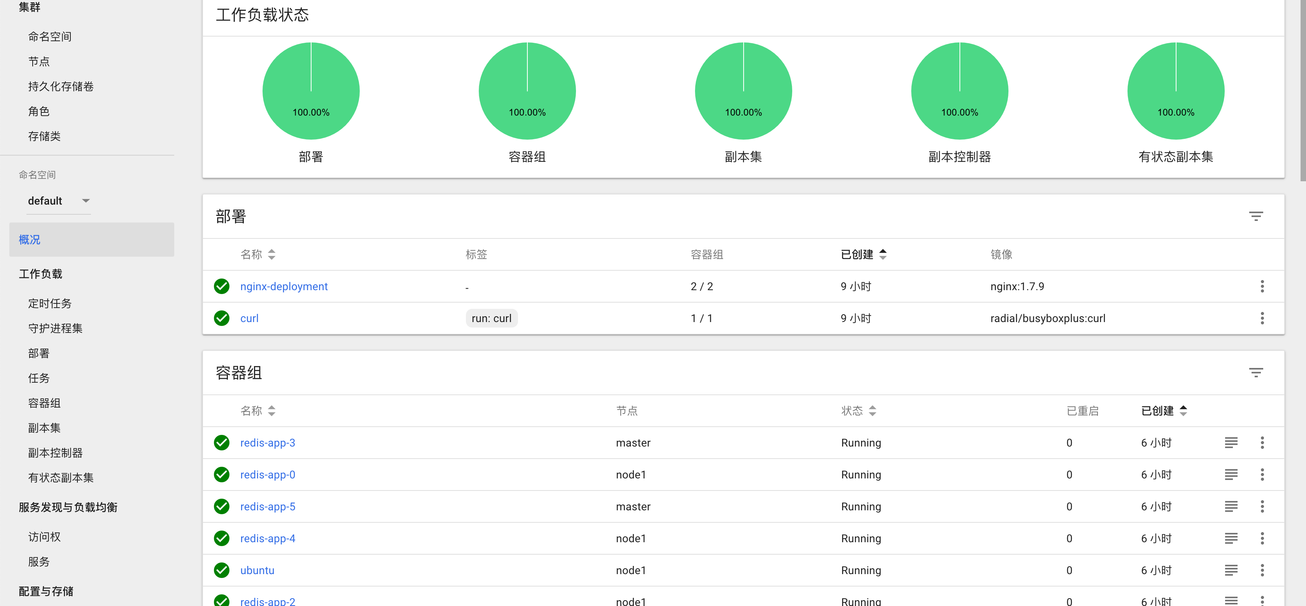The image size is (1306, 606).
Task: Open 访问权 in the sidebar
Action: (44, 536)
